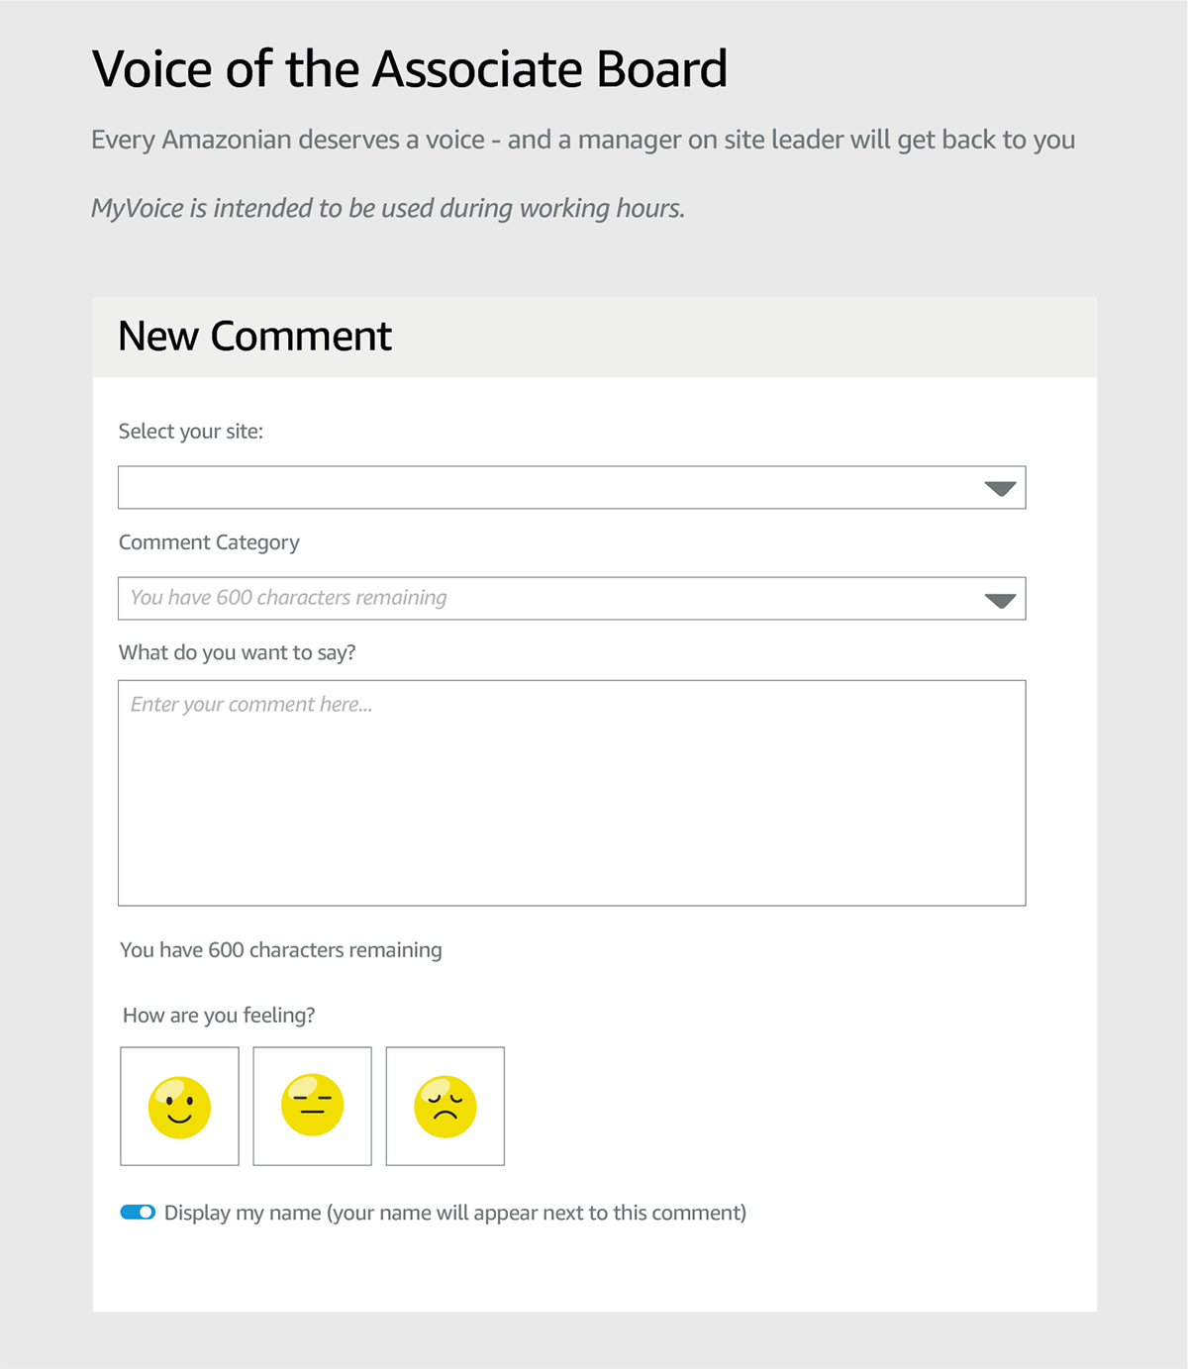Focus the Enter your comment here text area
This screenshot has width=1188, height=1369.
coord(571,793)
